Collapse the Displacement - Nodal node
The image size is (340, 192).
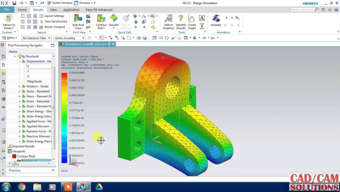click(x=19, y=61)
